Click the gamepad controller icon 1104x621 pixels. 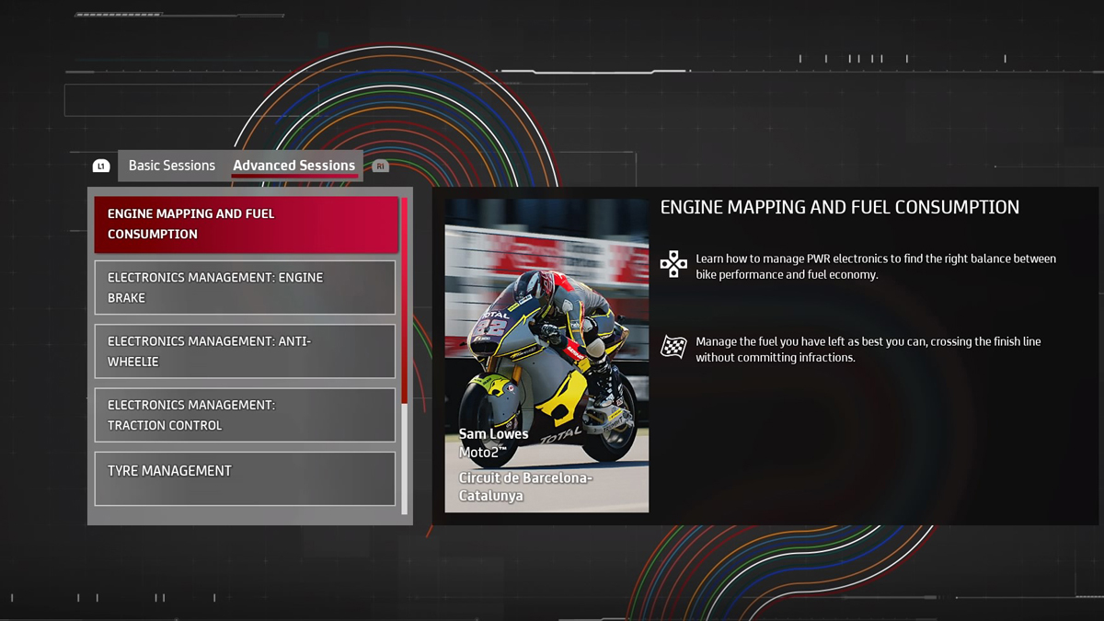[673, 264]
